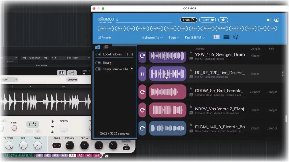This screenshot has width=289, height=162.
Task: Select the M1 modulation tab
Action: tap(39, 156)
